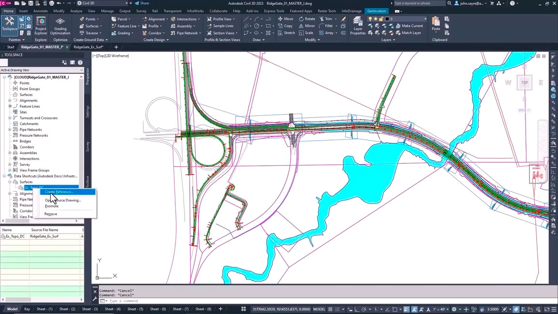The image size is (558, 314).
Task: Switch to the RidgeGate_Ex_Surf drawing tab
Action: pos(89,47)
